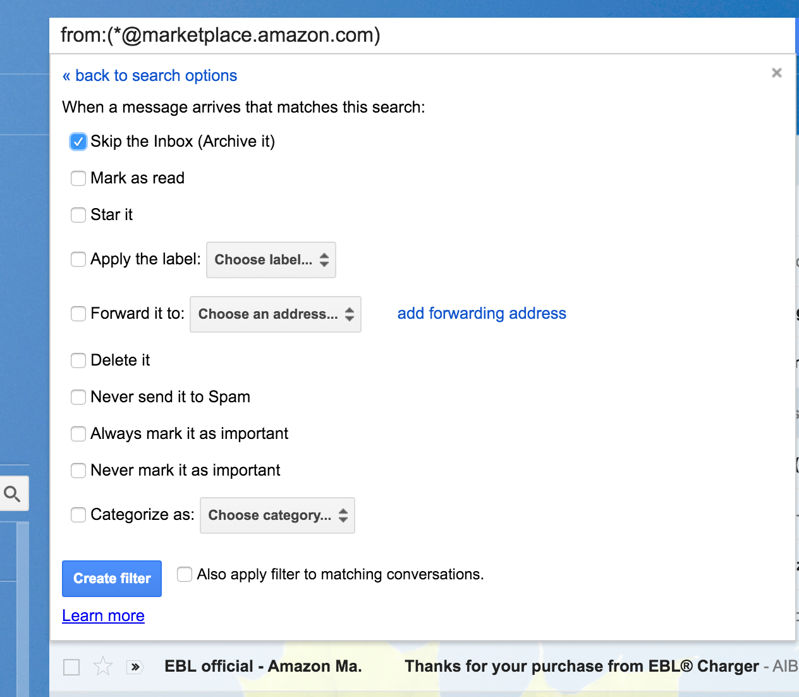Screen dimensions: 799x697
Task: Click the importance marker arrows on the EBL email
Action: [x=135, y=667]
